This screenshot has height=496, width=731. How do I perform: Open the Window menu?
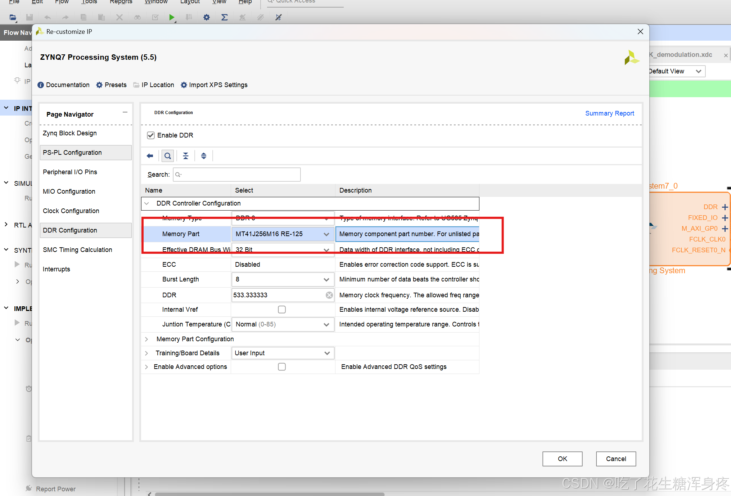point(156,2)
